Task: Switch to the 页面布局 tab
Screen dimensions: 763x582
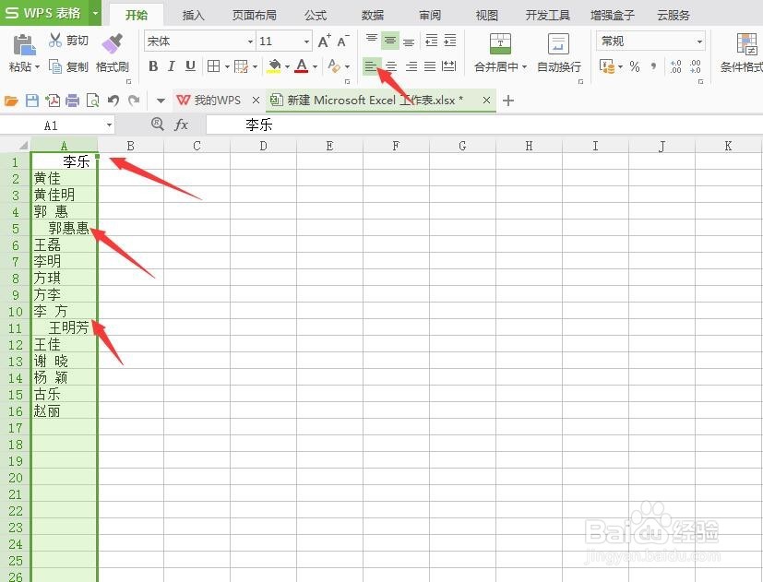Action: [x=255, y=15]
